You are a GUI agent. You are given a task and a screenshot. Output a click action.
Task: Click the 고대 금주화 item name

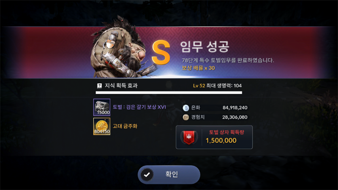125,126
